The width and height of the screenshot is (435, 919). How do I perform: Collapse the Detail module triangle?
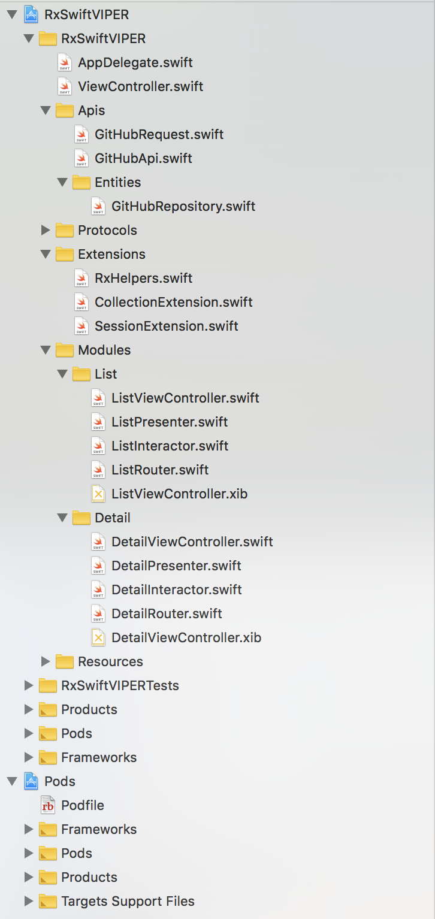pyautogui.click(x=62, y=518)
